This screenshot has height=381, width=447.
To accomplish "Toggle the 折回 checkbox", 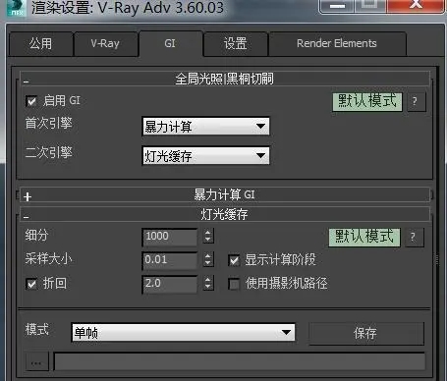I will [31, 284].
